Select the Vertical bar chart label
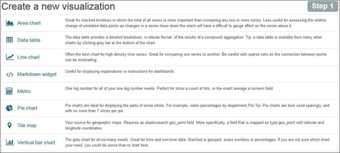The image size is (340, 153). pos(36,143)
